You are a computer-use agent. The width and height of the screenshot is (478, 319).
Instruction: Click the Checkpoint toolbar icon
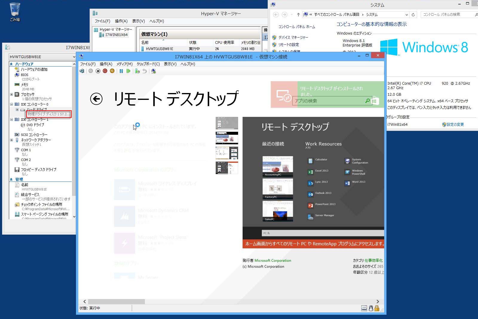point(137,71)
